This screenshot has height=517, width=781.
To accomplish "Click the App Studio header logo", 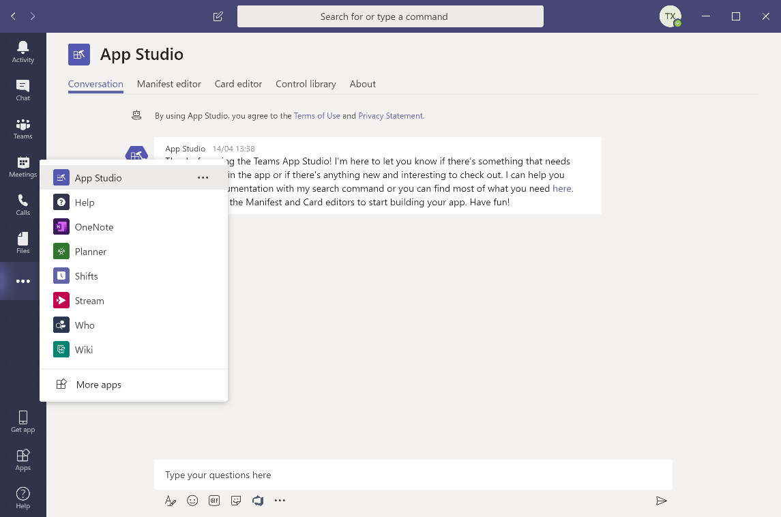I will (x=79, y=55).
